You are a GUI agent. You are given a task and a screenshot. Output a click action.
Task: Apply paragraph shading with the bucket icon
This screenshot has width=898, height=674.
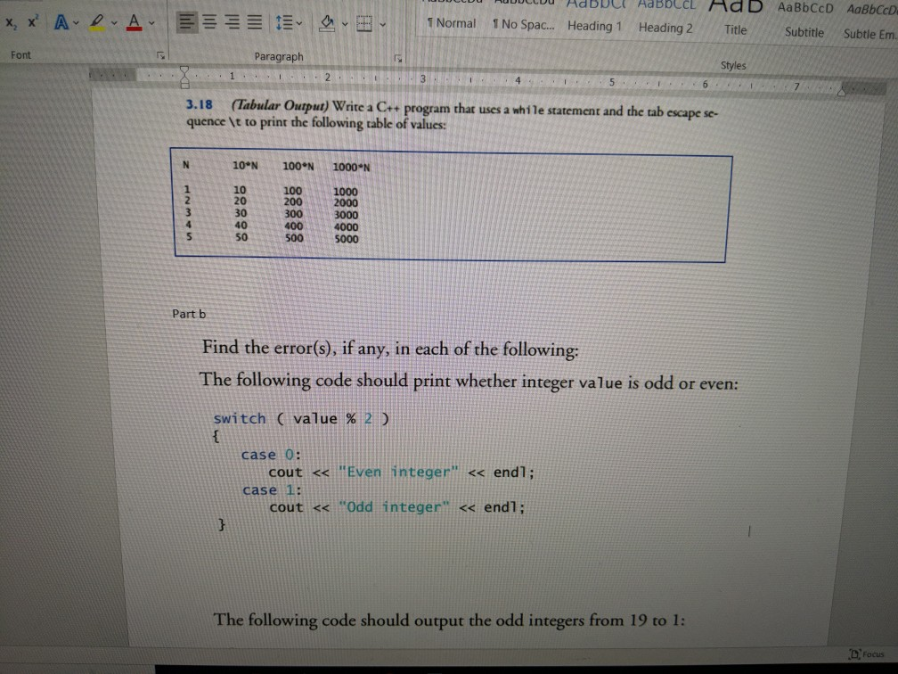[x=327, y=22]
